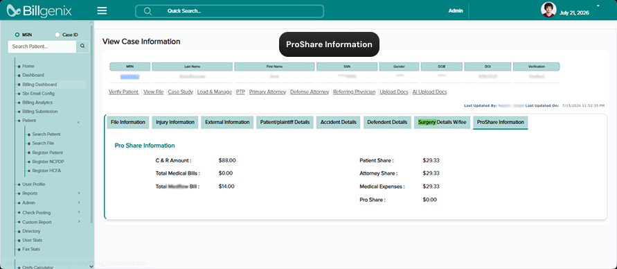Open Directory in the sidebar
Screen dimensions: 617x269
(31, 231)
